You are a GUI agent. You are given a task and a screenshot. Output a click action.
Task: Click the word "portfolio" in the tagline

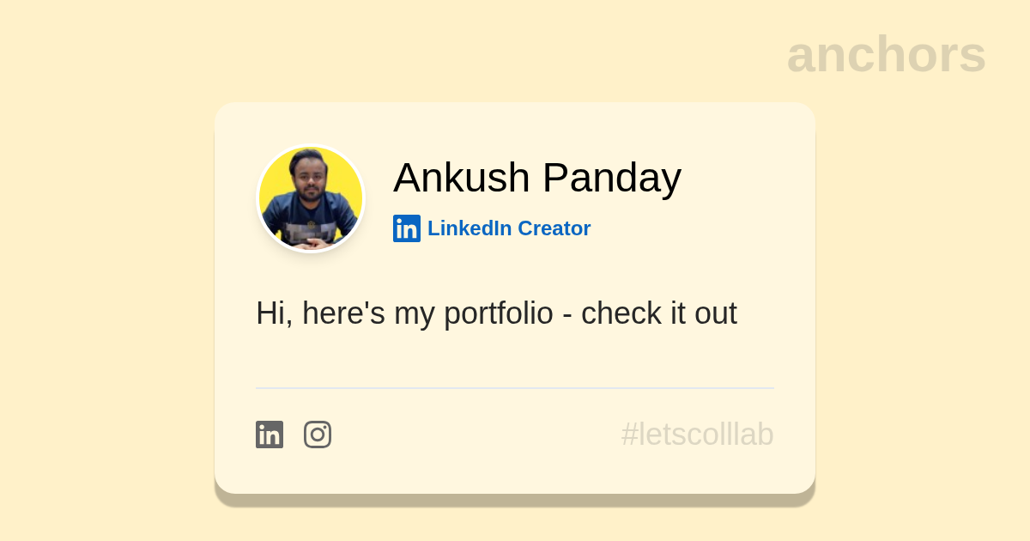point(498,313)
